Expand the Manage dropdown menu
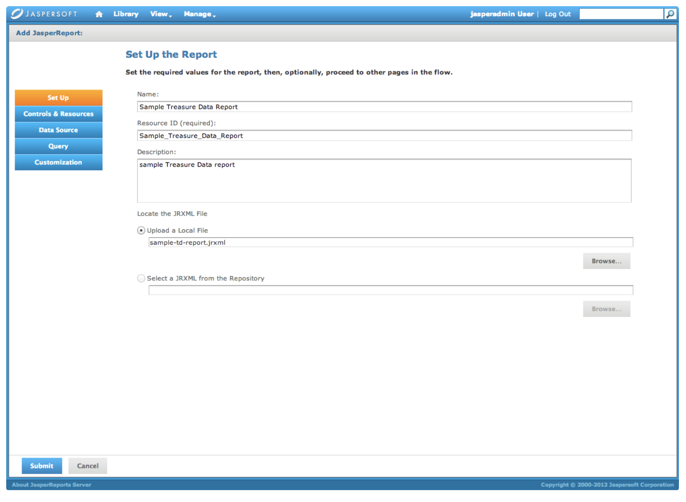The image size is (686, 502). coord(200,14)
